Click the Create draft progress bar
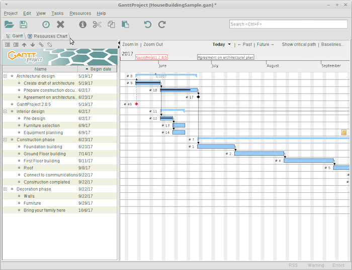Screen dimensions: 352x270 click(148, 83)
